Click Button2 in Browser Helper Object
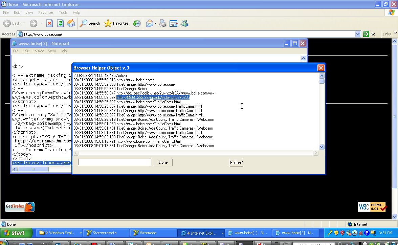This screenshot has height=245, width=398. (236, 163)
